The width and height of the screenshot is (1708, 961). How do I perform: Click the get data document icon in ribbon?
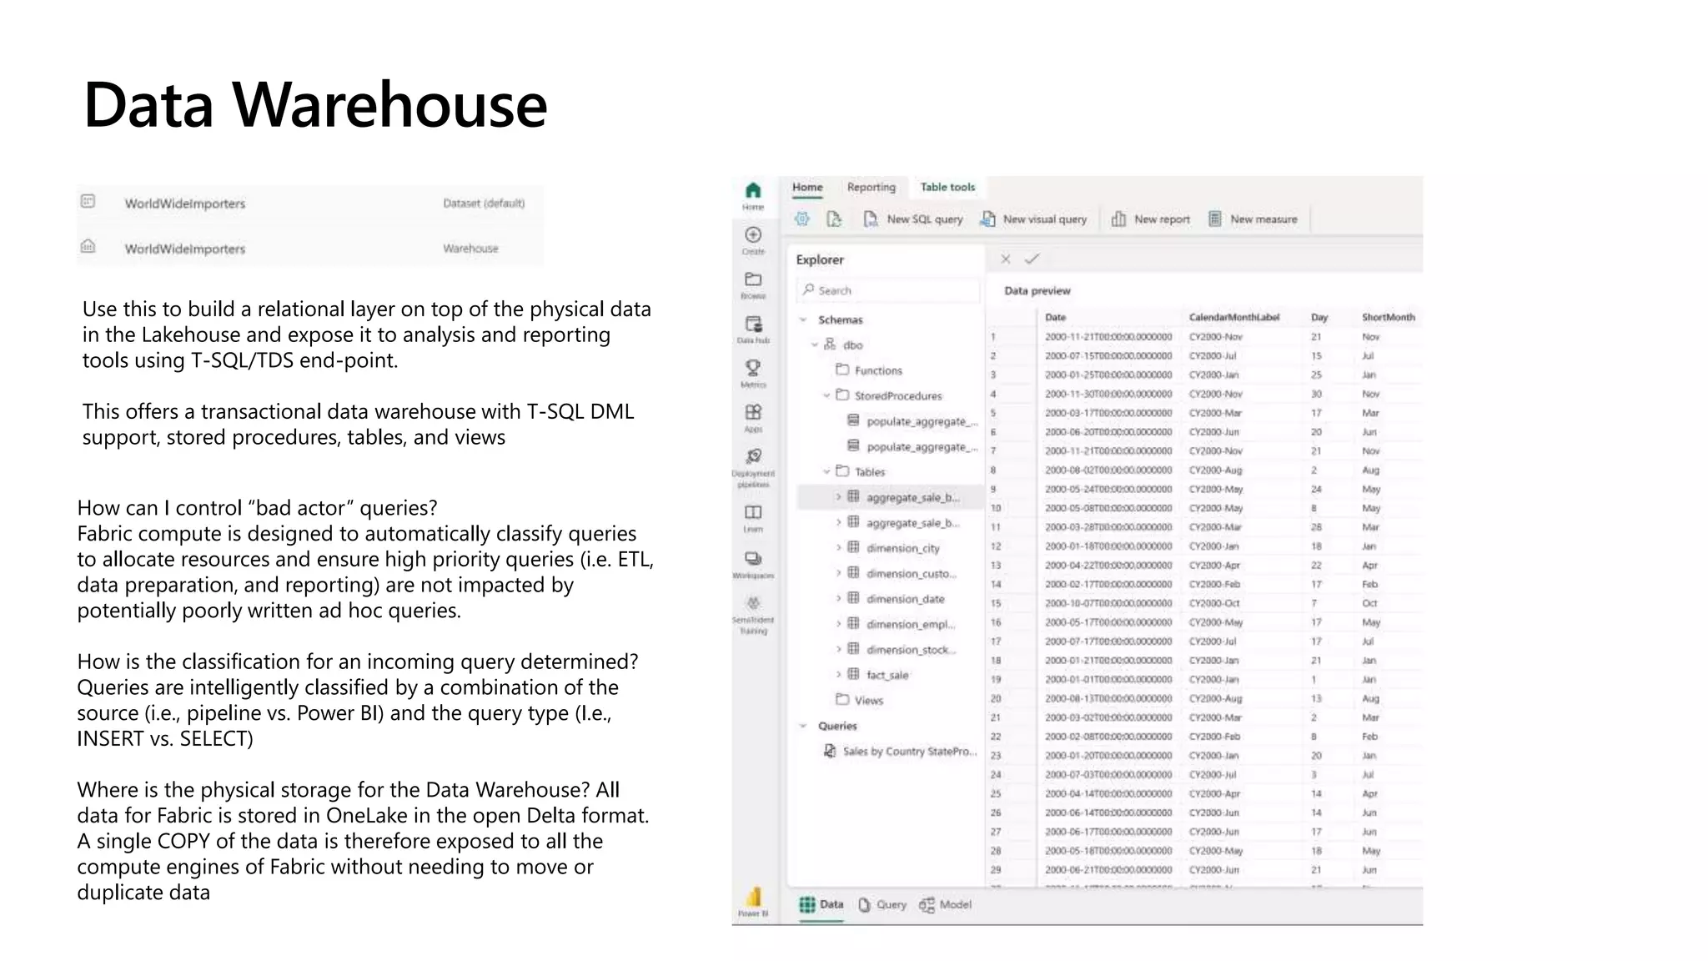(x=834, y=219)
